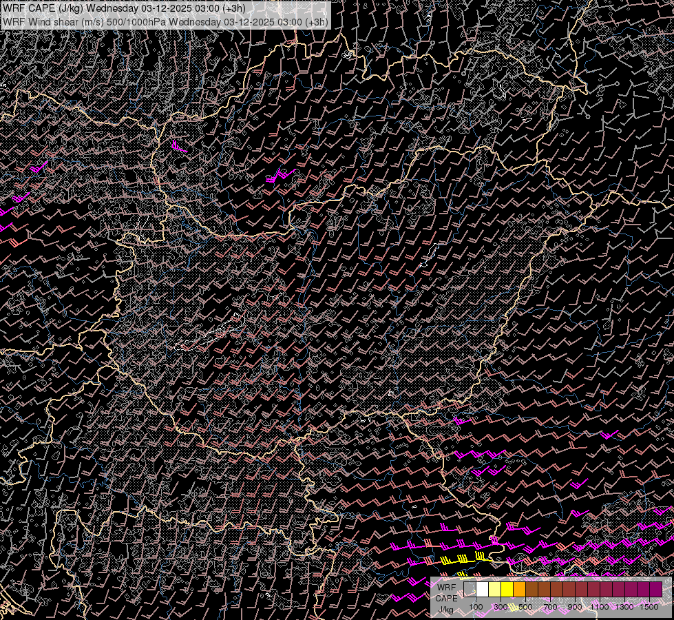This screenshot has width=674, height=620.
Task: Click the WRF CAPE (J/kg) title line
Action: tap(124, 8)
